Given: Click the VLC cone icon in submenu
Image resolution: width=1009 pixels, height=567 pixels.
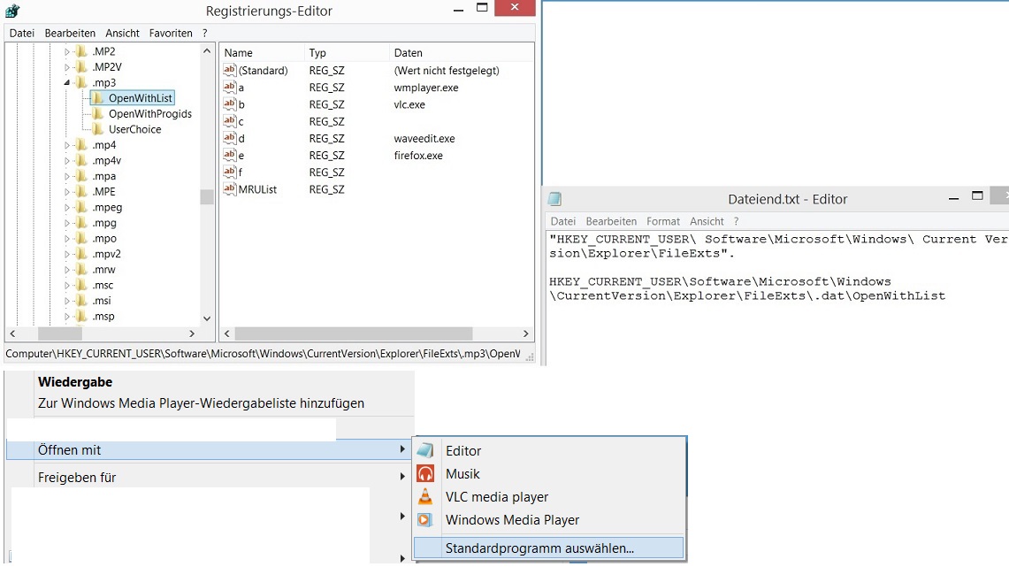Looking at the screenshot, I should [425, 496].
